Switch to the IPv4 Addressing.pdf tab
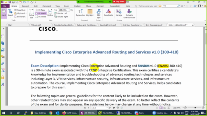The width and height of the screenshot is (207, 116). point(154,25)
